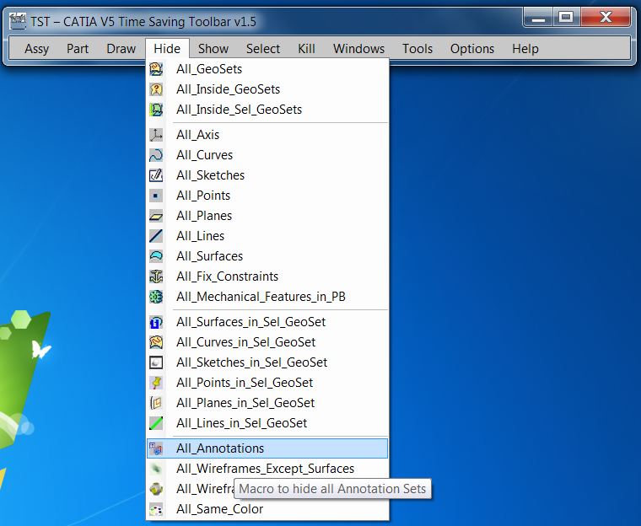
Task: Run the highlighted All_Annotations macro
Action: coord(267,448)
